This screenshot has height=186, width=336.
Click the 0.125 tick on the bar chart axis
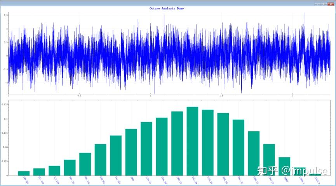5,105
